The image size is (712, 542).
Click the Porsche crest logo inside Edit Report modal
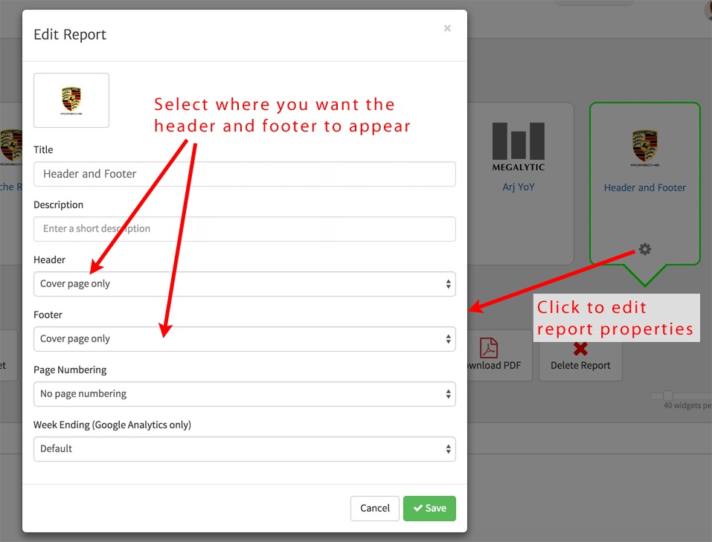pyautogui.click(x=71, y=100)
